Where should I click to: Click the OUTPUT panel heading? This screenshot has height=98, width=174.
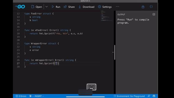(x=121, y=14)
